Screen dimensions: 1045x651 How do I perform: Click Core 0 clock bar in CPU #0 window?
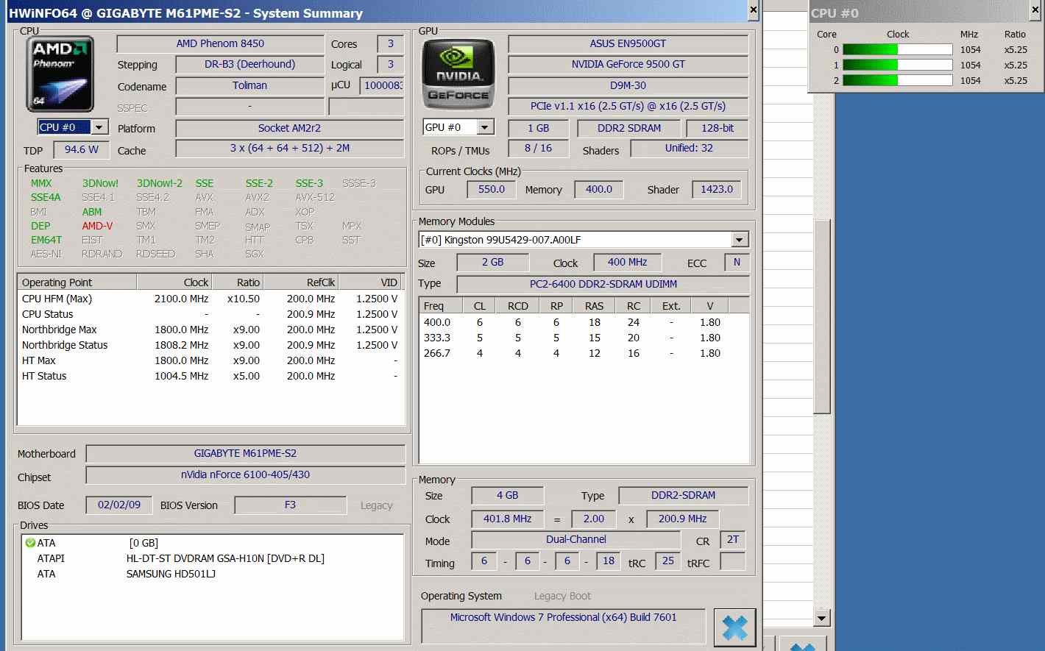click(x=898, y=49)
